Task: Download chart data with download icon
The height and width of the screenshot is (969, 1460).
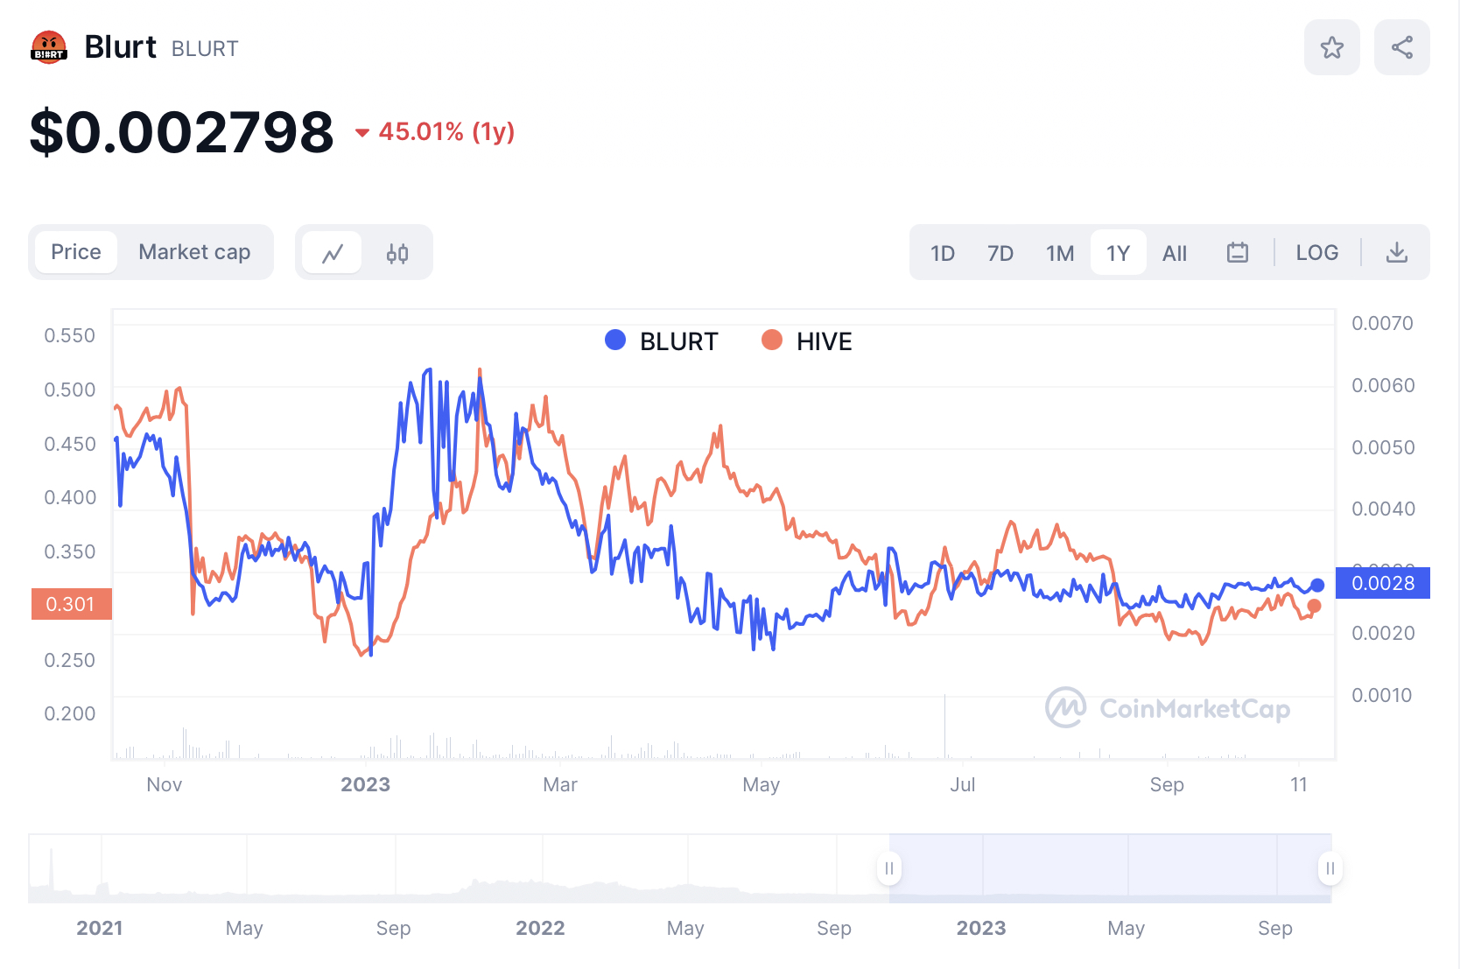Action: pos(1397,253)
